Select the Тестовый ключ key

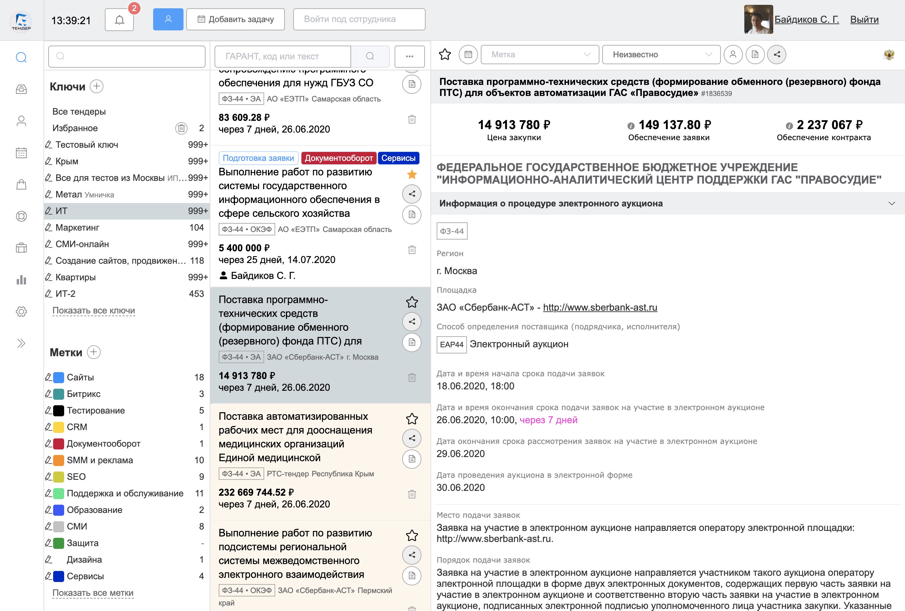click(127, 145)
